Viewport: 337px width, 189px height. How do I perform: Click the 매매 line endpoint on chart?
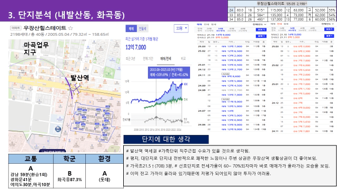click(182, 84)
